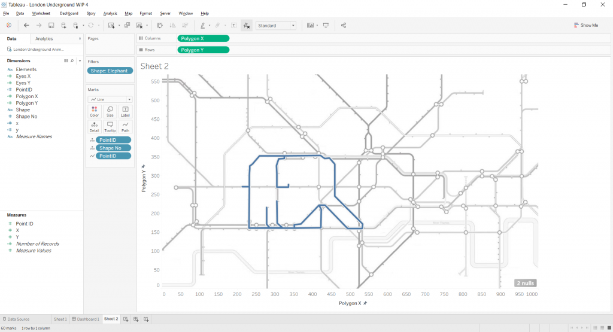Viewport: 613px width, 332px height.
Task: Clear the sheet icon in toolbar
Action: tap(139, 25)
